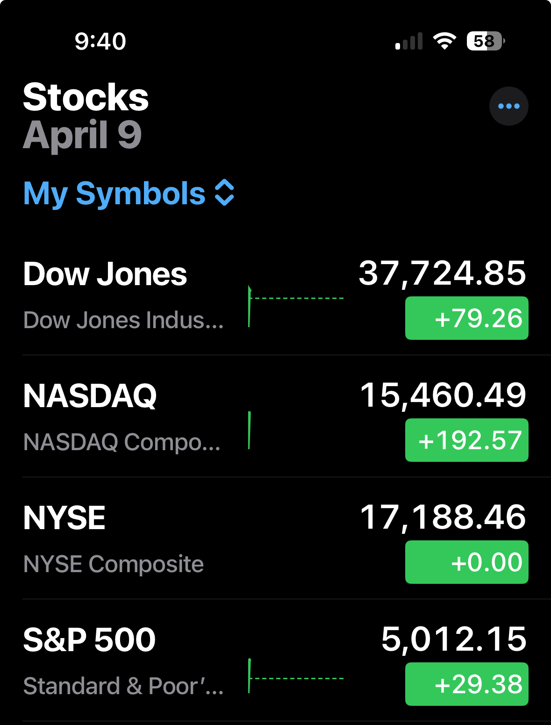Screen dimensions: 551x725
Task: Tap the NASDAQ price 15,460.49
Action: (x=443, y=395)
